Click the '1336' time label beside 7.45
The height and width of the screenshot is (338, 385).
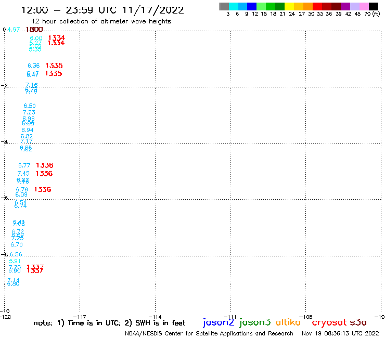(44, 174)
